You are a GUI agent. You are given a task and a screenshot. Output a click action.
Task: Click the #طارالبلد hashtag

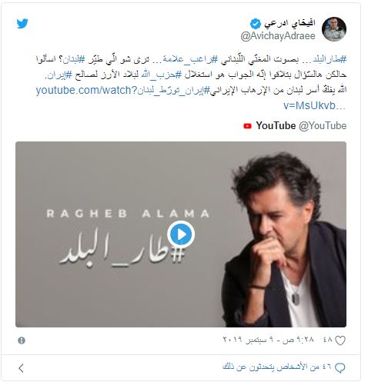click(330, 59)
